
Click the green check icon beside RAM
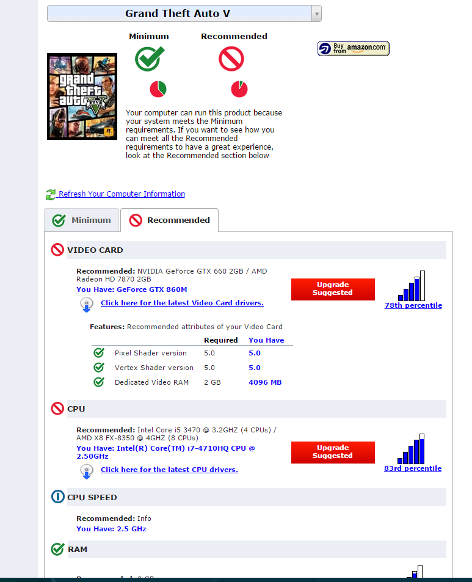click(x=57, y=549)
